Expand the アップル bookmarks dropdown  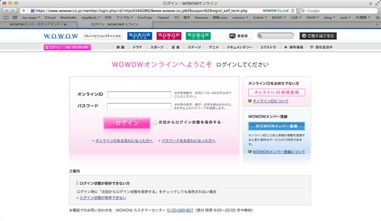124,17
